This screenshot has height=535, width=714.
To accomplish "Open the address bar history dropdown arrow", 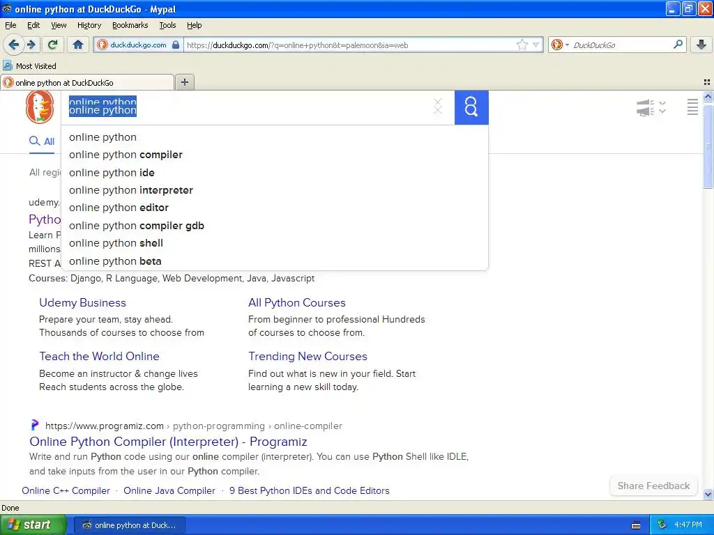I will coord(536,45).
